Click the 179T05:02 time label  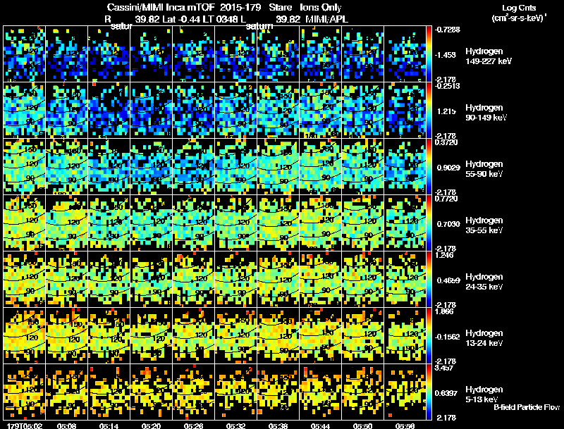click(x=25, y=425)
